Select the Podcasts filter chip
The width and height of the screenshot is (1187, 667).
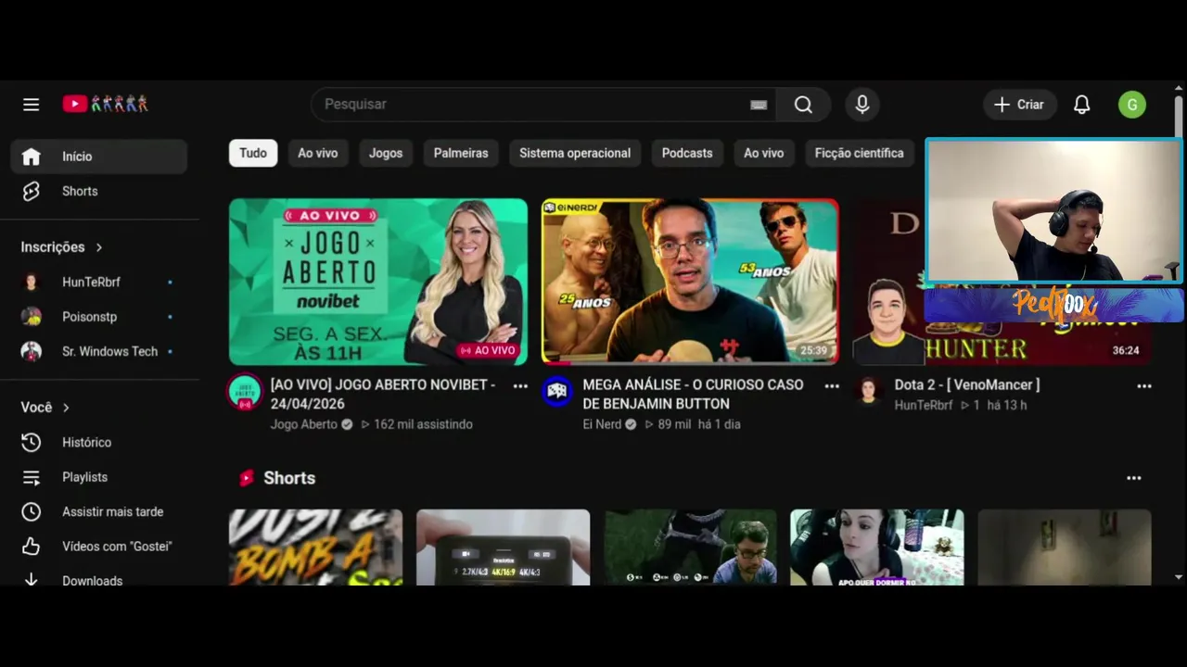coord(687,153)
